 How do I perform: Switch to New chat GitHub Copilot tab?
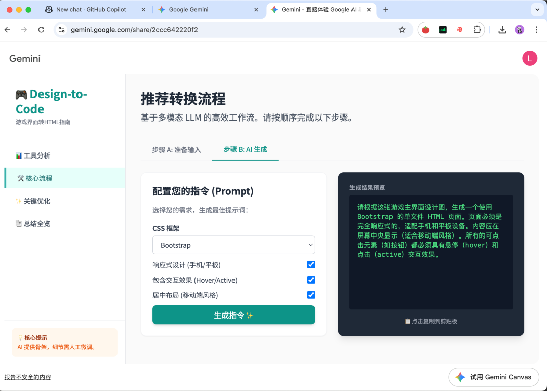(91, 10)
